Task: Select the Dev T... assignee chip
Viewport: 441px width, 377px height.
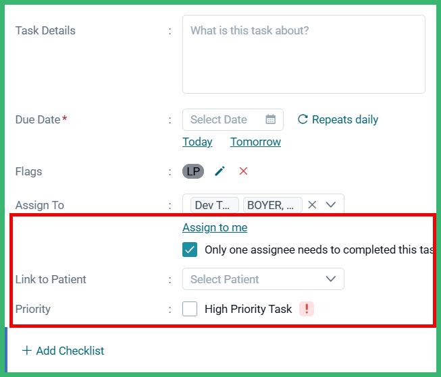Action: click(215, 205)
